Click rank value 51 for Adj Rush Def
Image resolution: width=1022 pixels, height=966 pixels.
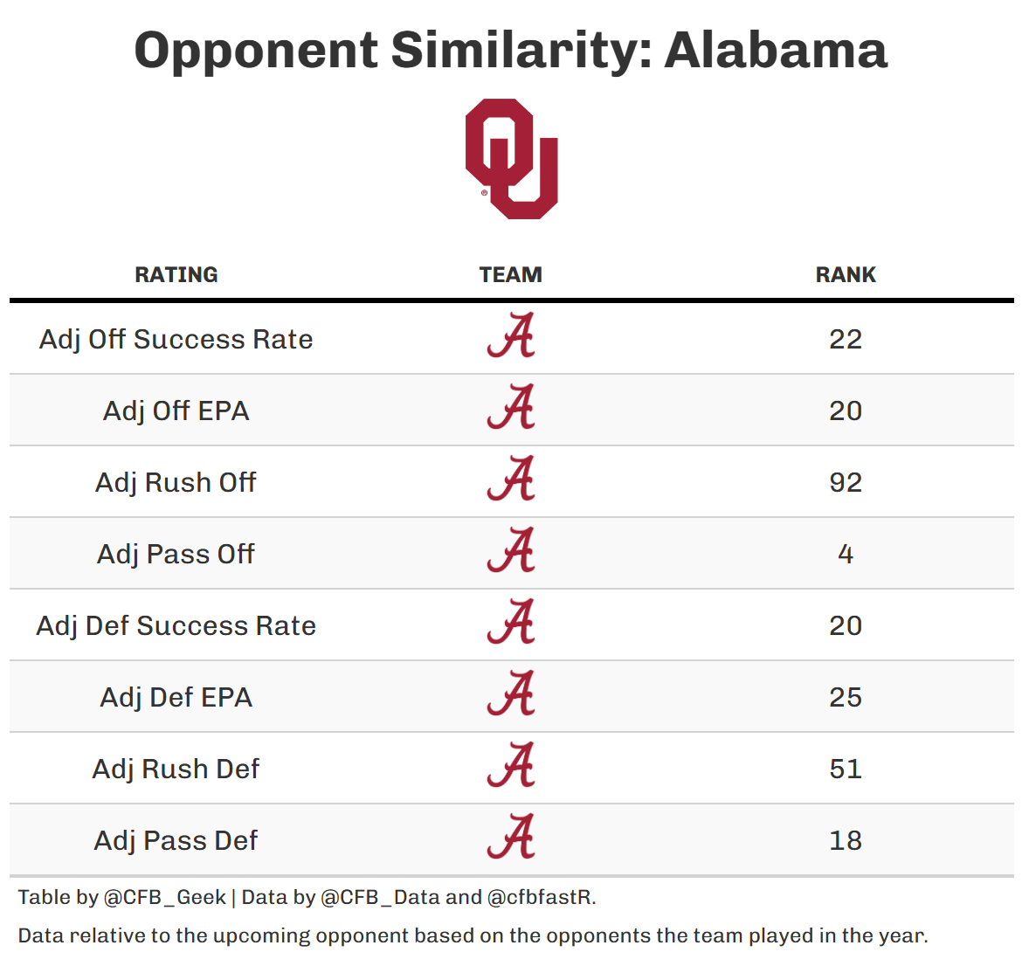coord(846,769)
